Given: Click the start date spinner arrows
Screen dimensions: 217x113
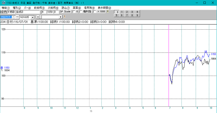Looking at the screenshot, I should [x=14, y=17].
